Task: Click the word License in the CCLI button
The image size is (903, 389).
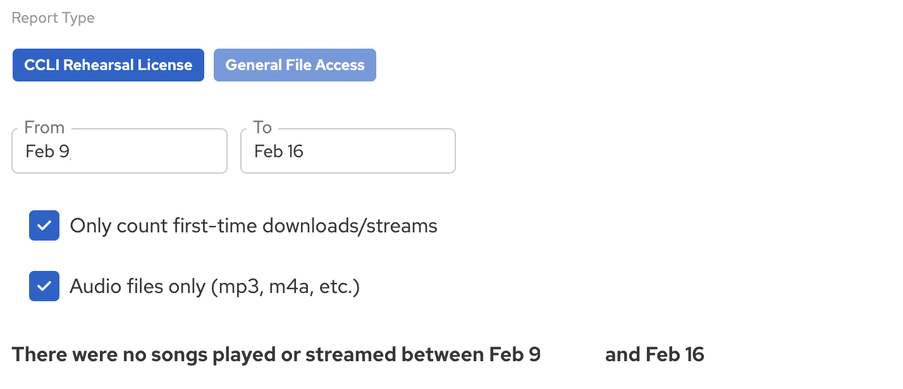Action: [x=168, y=65]
